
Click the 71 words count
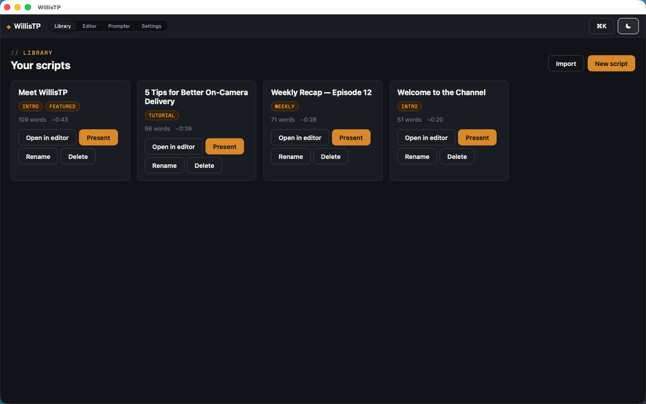283,119
